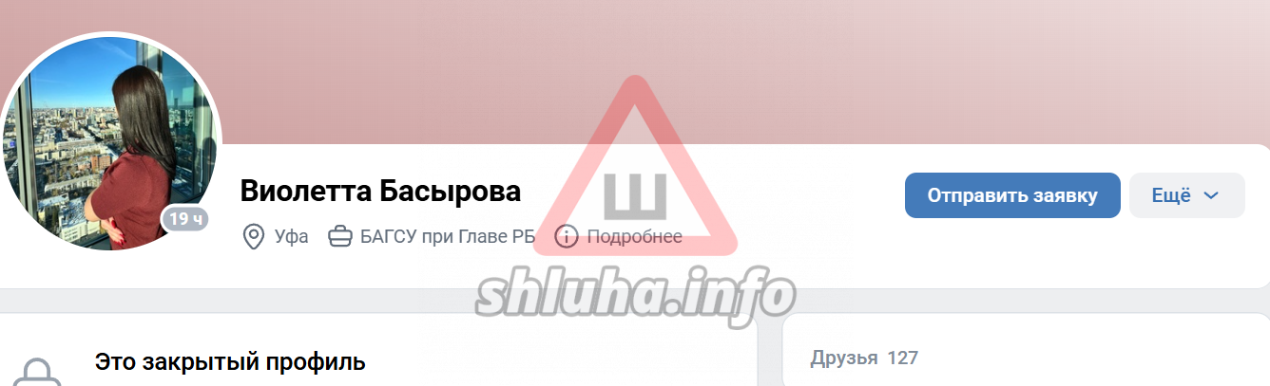
Task: Open Виолетта Басырова's round profile photo
Action: [x=110, y=142]
